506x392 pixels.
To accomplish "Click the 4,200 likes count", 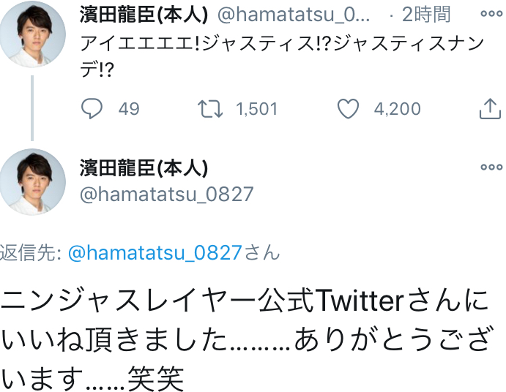I will click(x=397, y=109).
